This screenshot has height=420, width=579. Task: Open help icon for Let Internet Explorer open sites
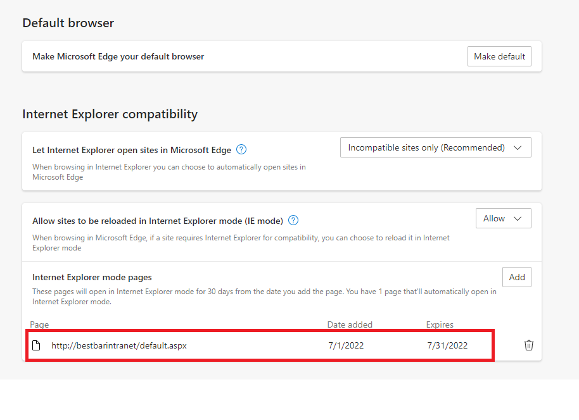click(x=241, y=150)
